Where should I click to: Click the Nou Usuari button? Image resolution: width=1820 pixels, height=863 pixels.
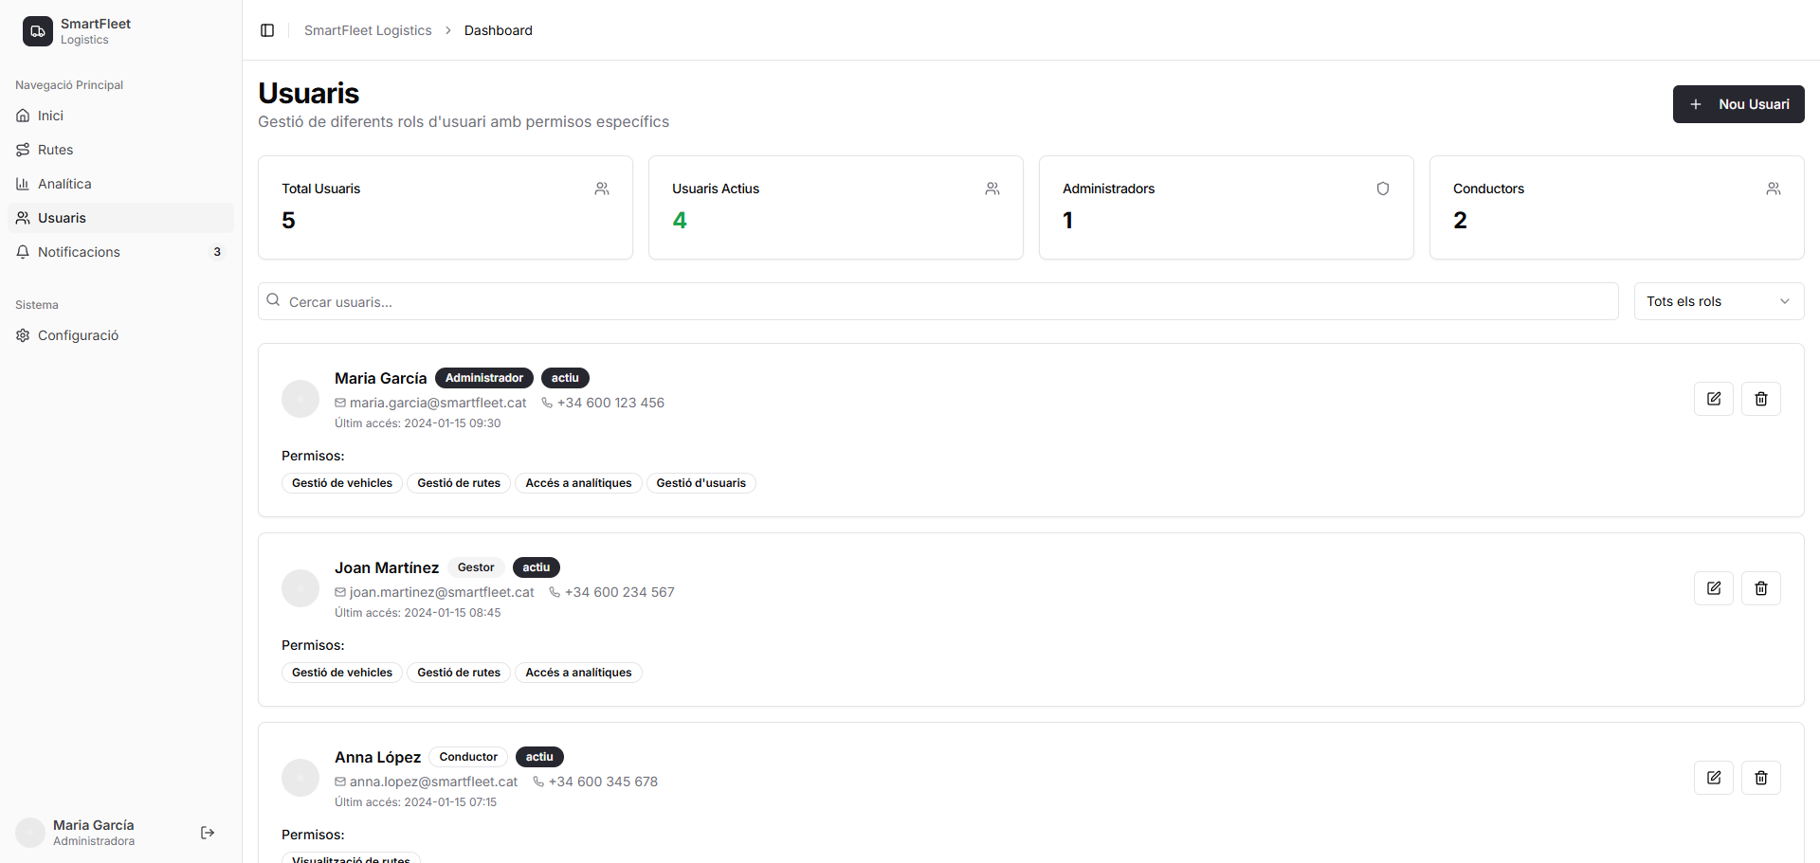click(1738, 104)
